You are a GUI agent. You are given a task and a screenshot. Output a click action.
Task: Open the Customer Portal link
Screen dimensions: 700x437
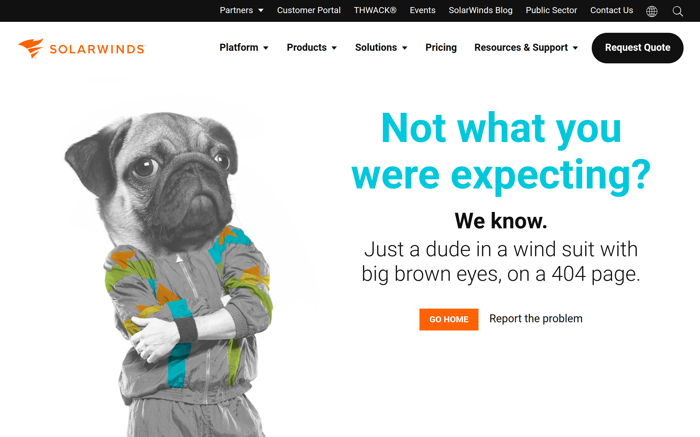pyautogui.click(x=309, y=10)
